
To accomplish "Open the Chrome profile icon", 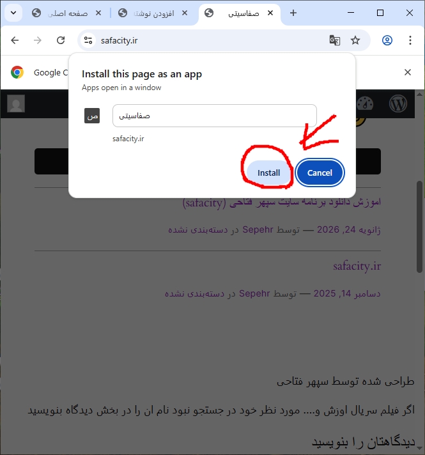I will [x=387, y=40].
